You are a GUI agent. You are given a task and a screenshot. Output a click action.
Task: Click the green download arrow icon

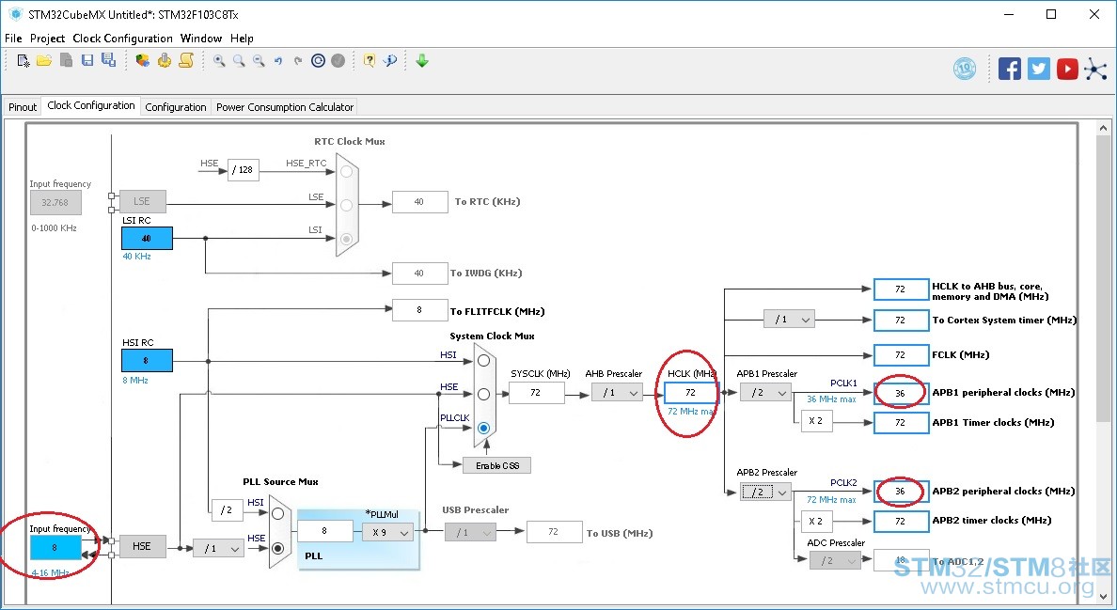422,61
